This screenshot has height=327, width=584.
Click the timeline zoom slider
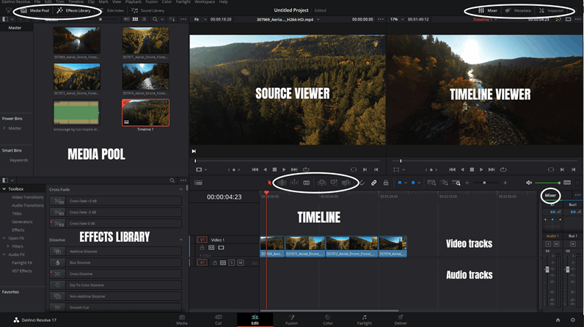[484, 182]
